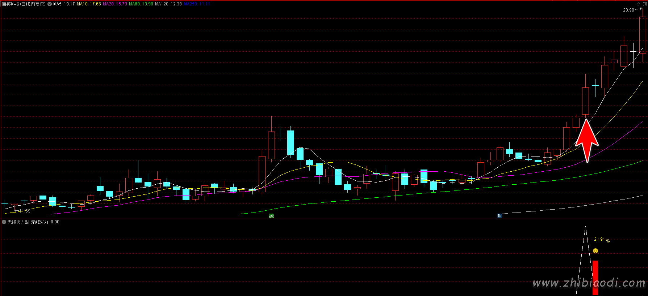Viewport: 648px width, 296px height.
Task: Expand the 无线火力副 sub-indicator dropdown
Action: point(4,222)
